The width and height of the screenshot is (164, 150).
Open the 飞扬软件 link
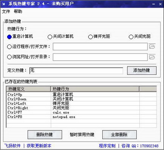coord(12,146)
